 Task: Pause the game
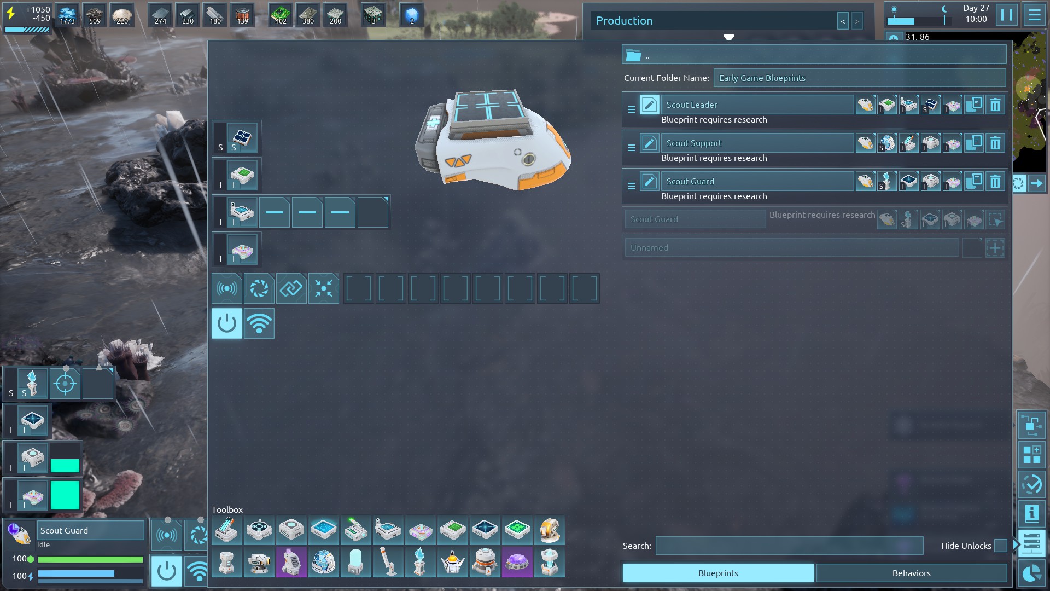(1006, 15)
